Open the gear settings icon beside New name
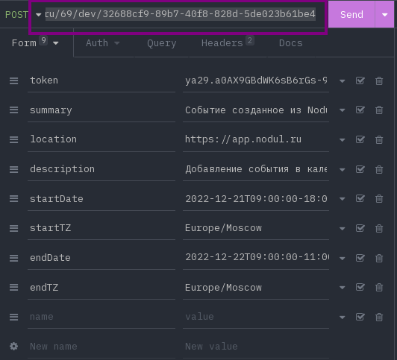Viewport: 397px width, 360px height. click(x=13, y=346)
